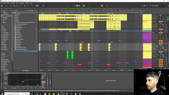Click the Follow playback arrow icon

64,6
